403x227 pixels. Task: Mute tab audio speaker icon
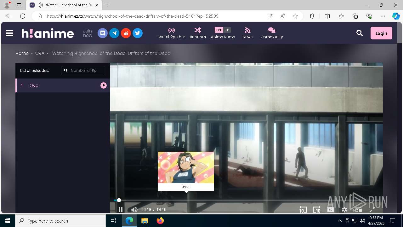40,5
